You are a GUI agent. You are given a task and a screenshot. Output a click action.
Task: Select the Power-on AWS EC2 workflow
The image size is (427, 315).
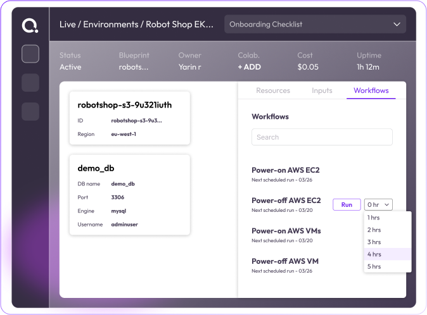click(285, 170)
